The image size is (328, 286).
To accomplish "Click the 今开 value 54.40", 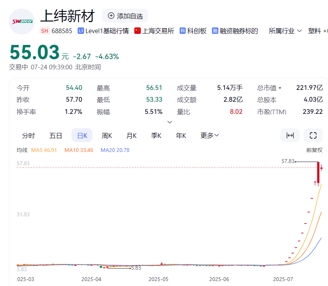I will [74, 88].
